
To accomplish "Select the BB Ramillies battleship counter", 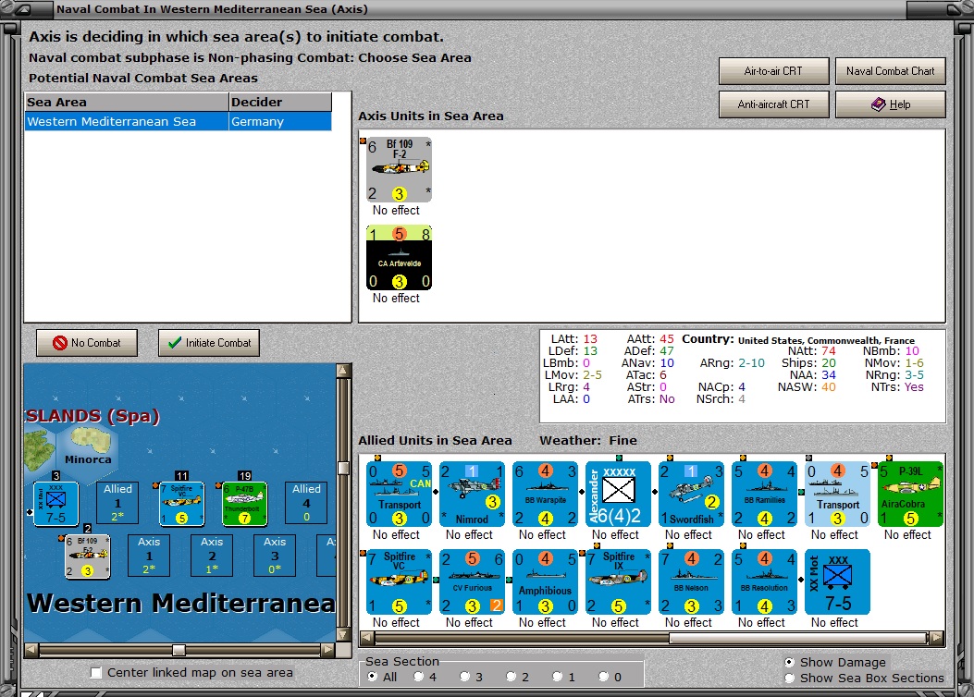I will click(765, 494).
